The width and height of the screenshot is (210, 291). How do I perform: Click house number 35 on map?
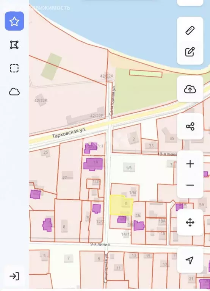coord(172,138)
